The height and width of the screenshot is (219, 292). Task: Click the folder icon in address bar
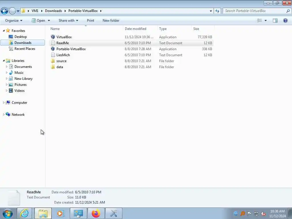point(23,11)
